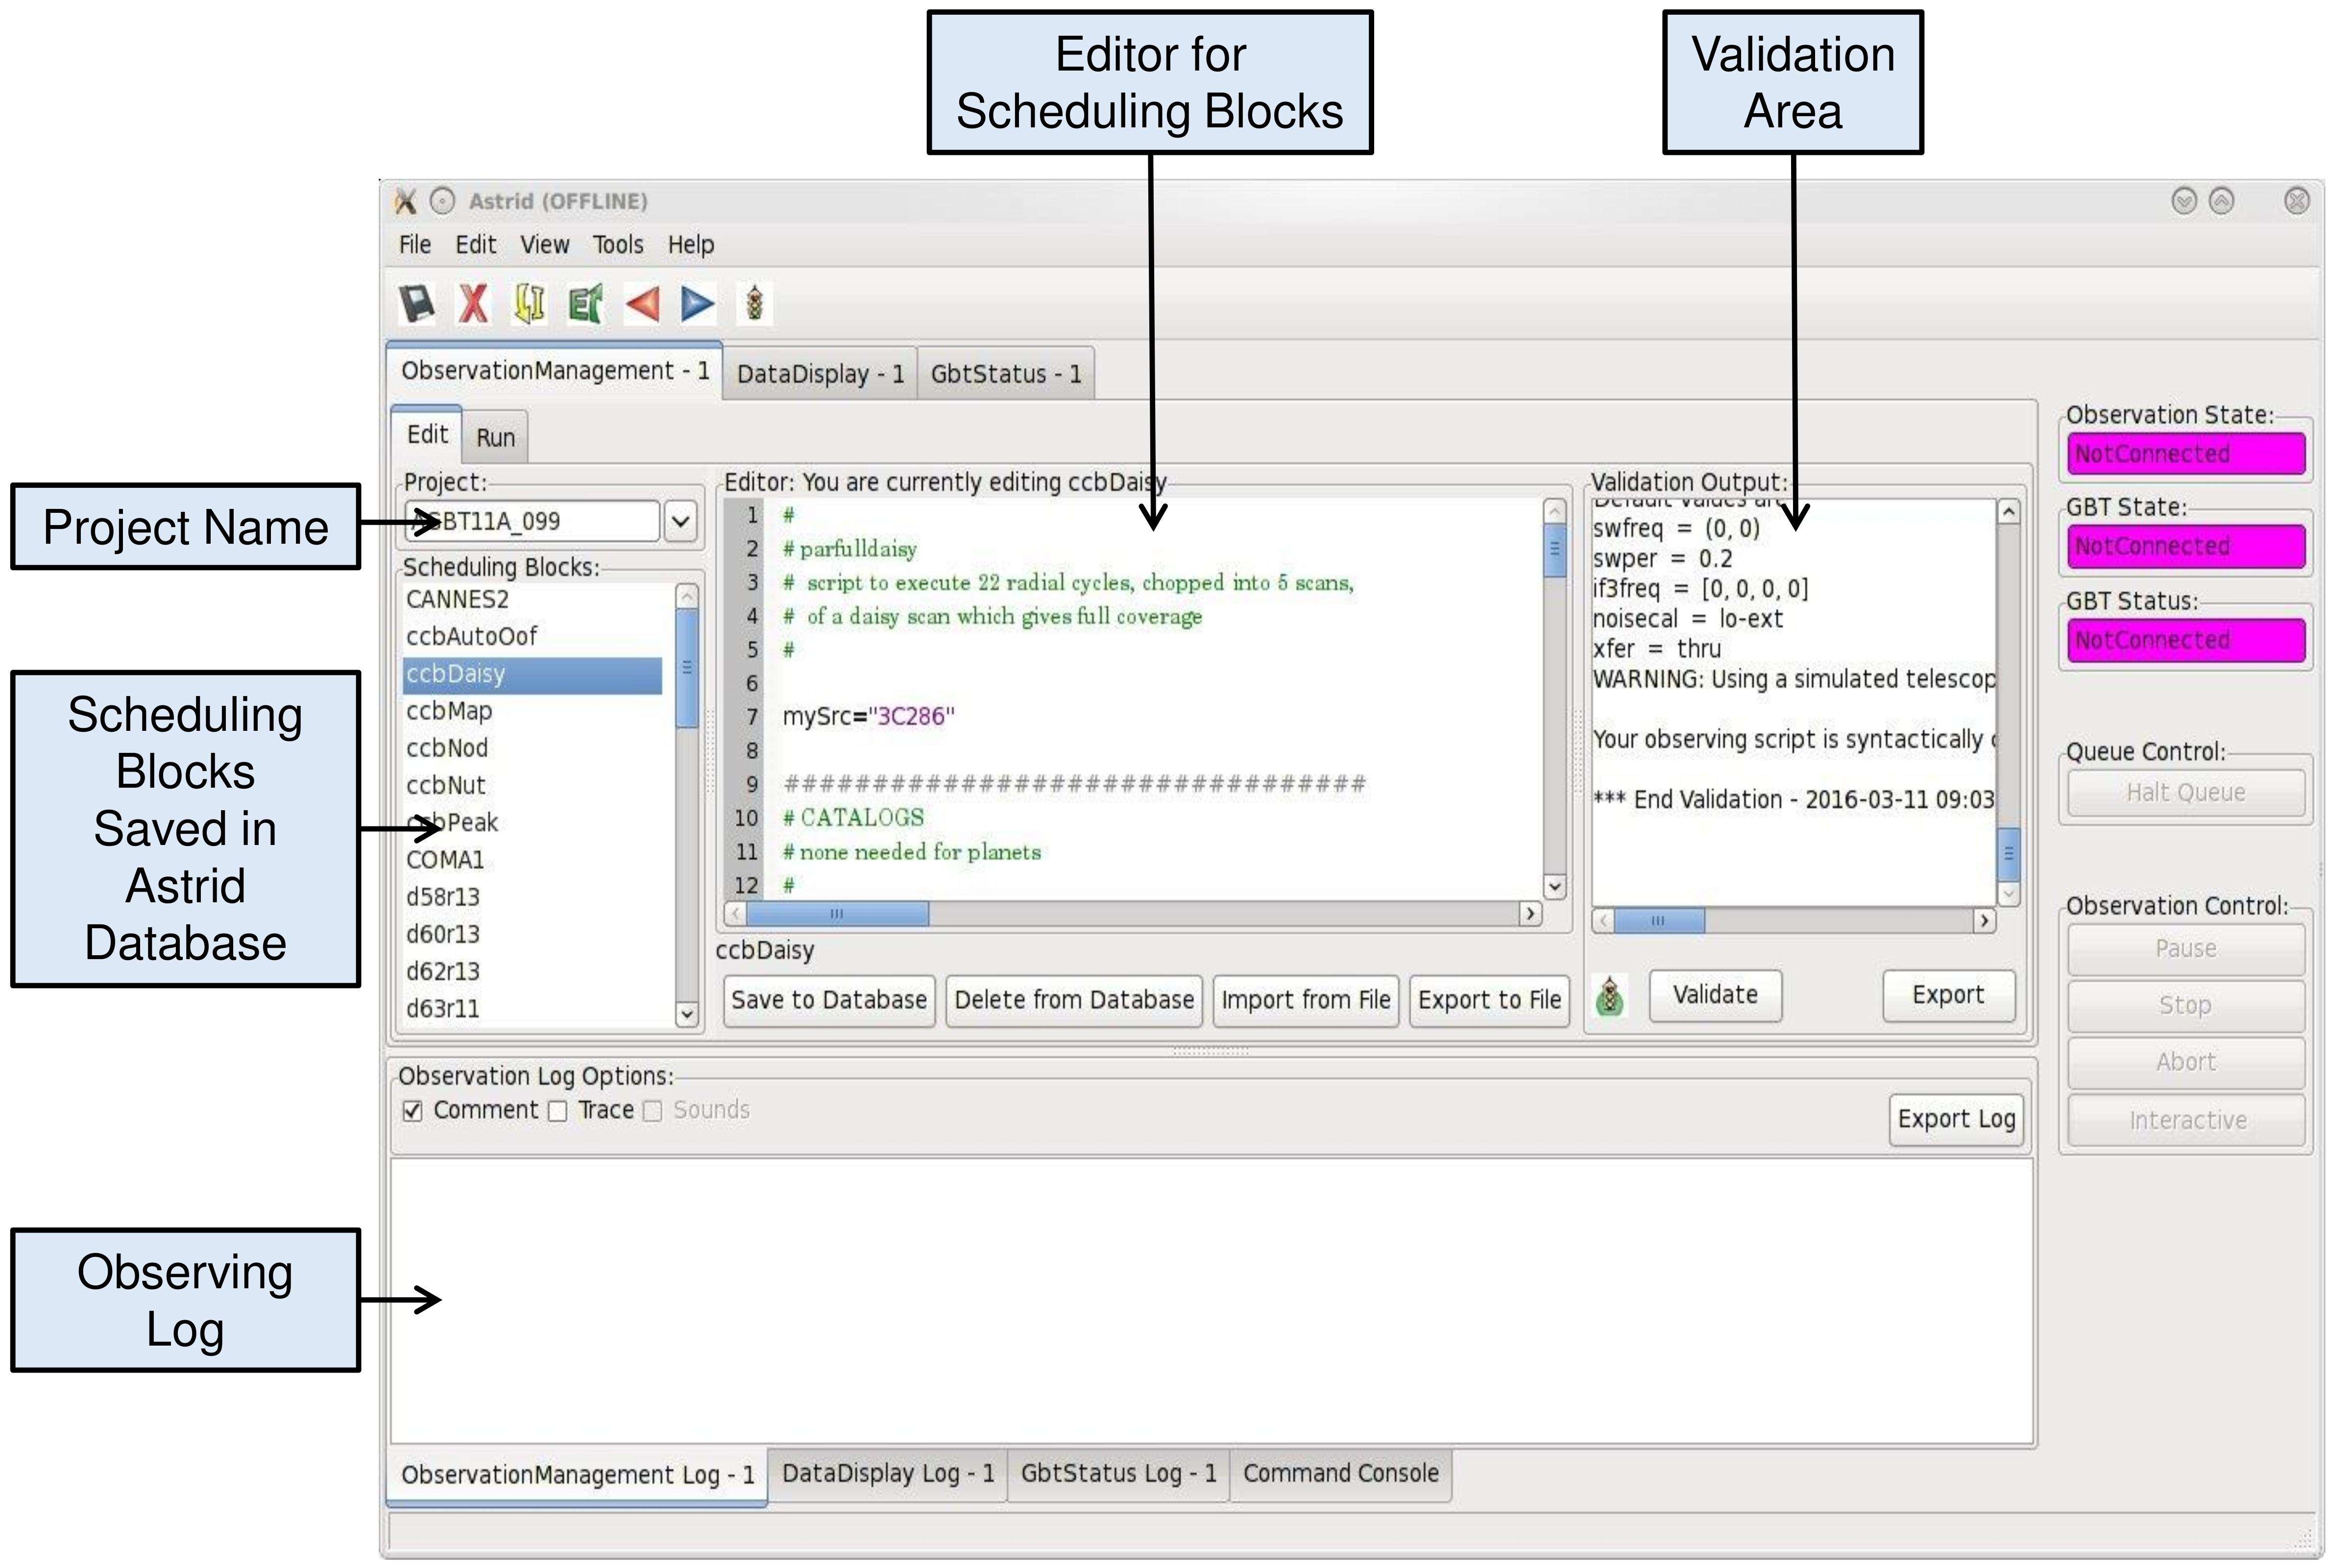
Task: Click the traffic light icon beside Validate
Action: point(1610,996)
